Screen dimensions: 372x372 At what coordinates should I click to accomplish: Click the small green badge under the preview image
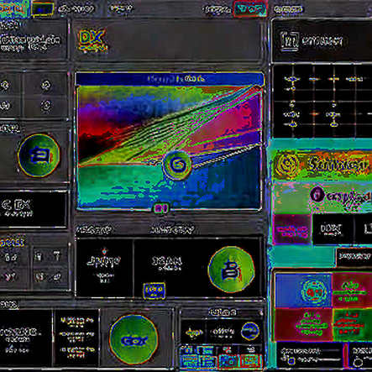[161, 208]
